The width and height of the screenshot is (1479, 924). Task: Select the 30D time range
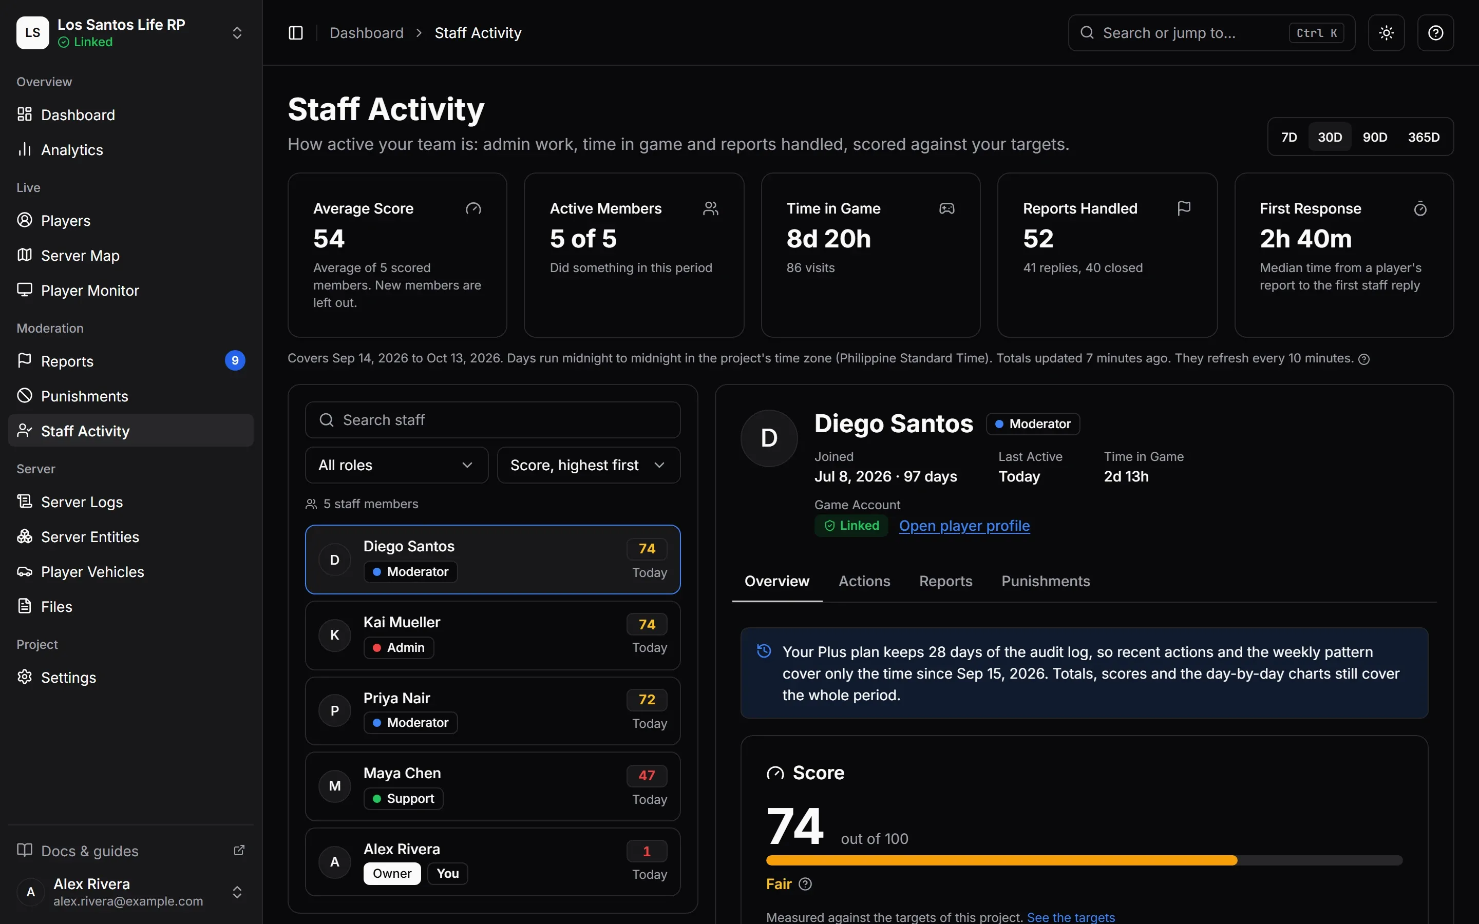point(1329,137)
